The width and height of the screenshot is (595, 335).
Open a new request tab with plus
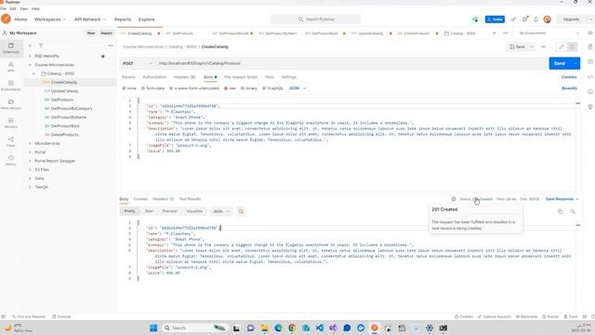pos(494,33)
